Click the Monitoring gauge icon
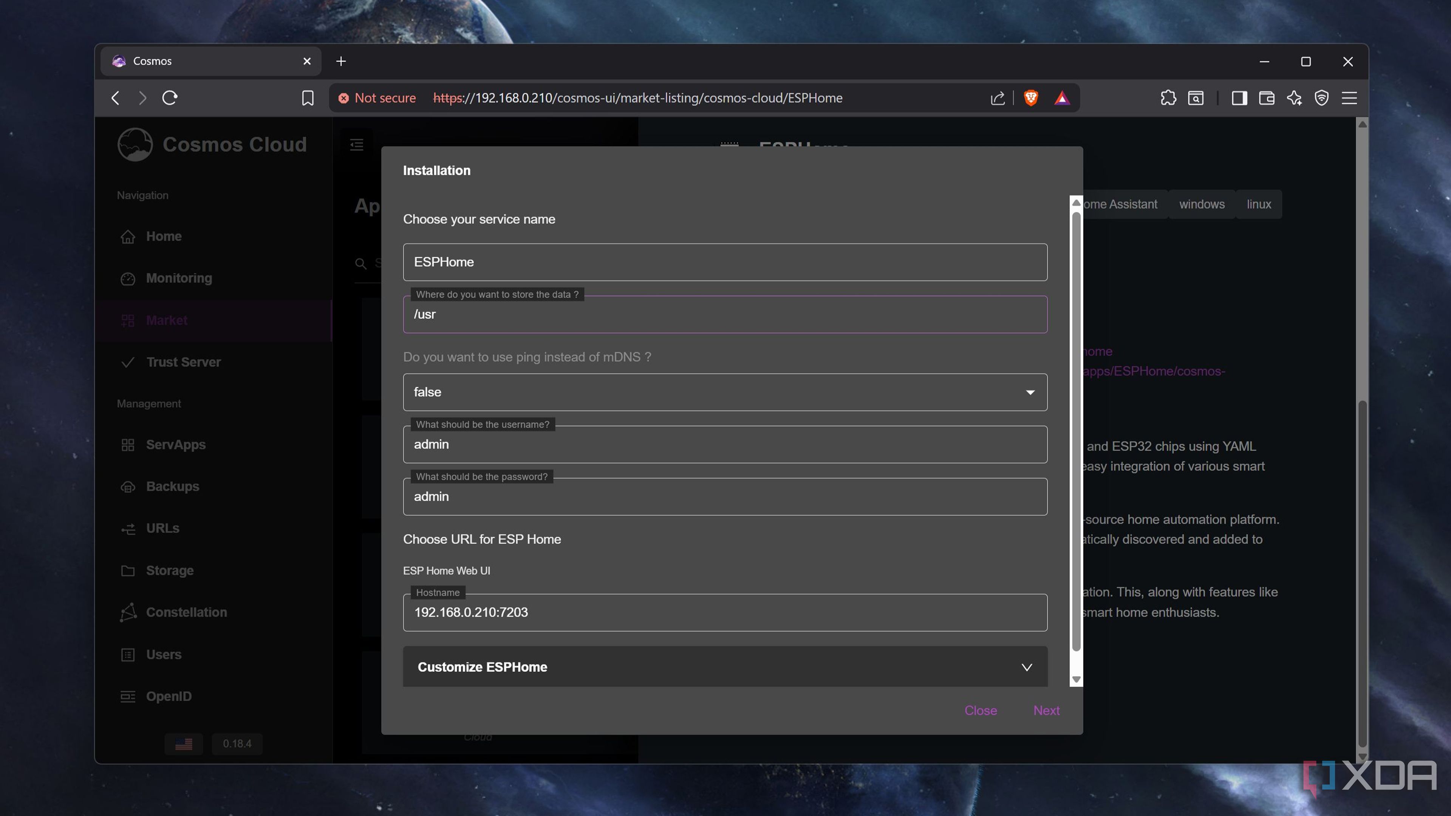The height and width of the screenshot is (816, 1451). point(128,278)
